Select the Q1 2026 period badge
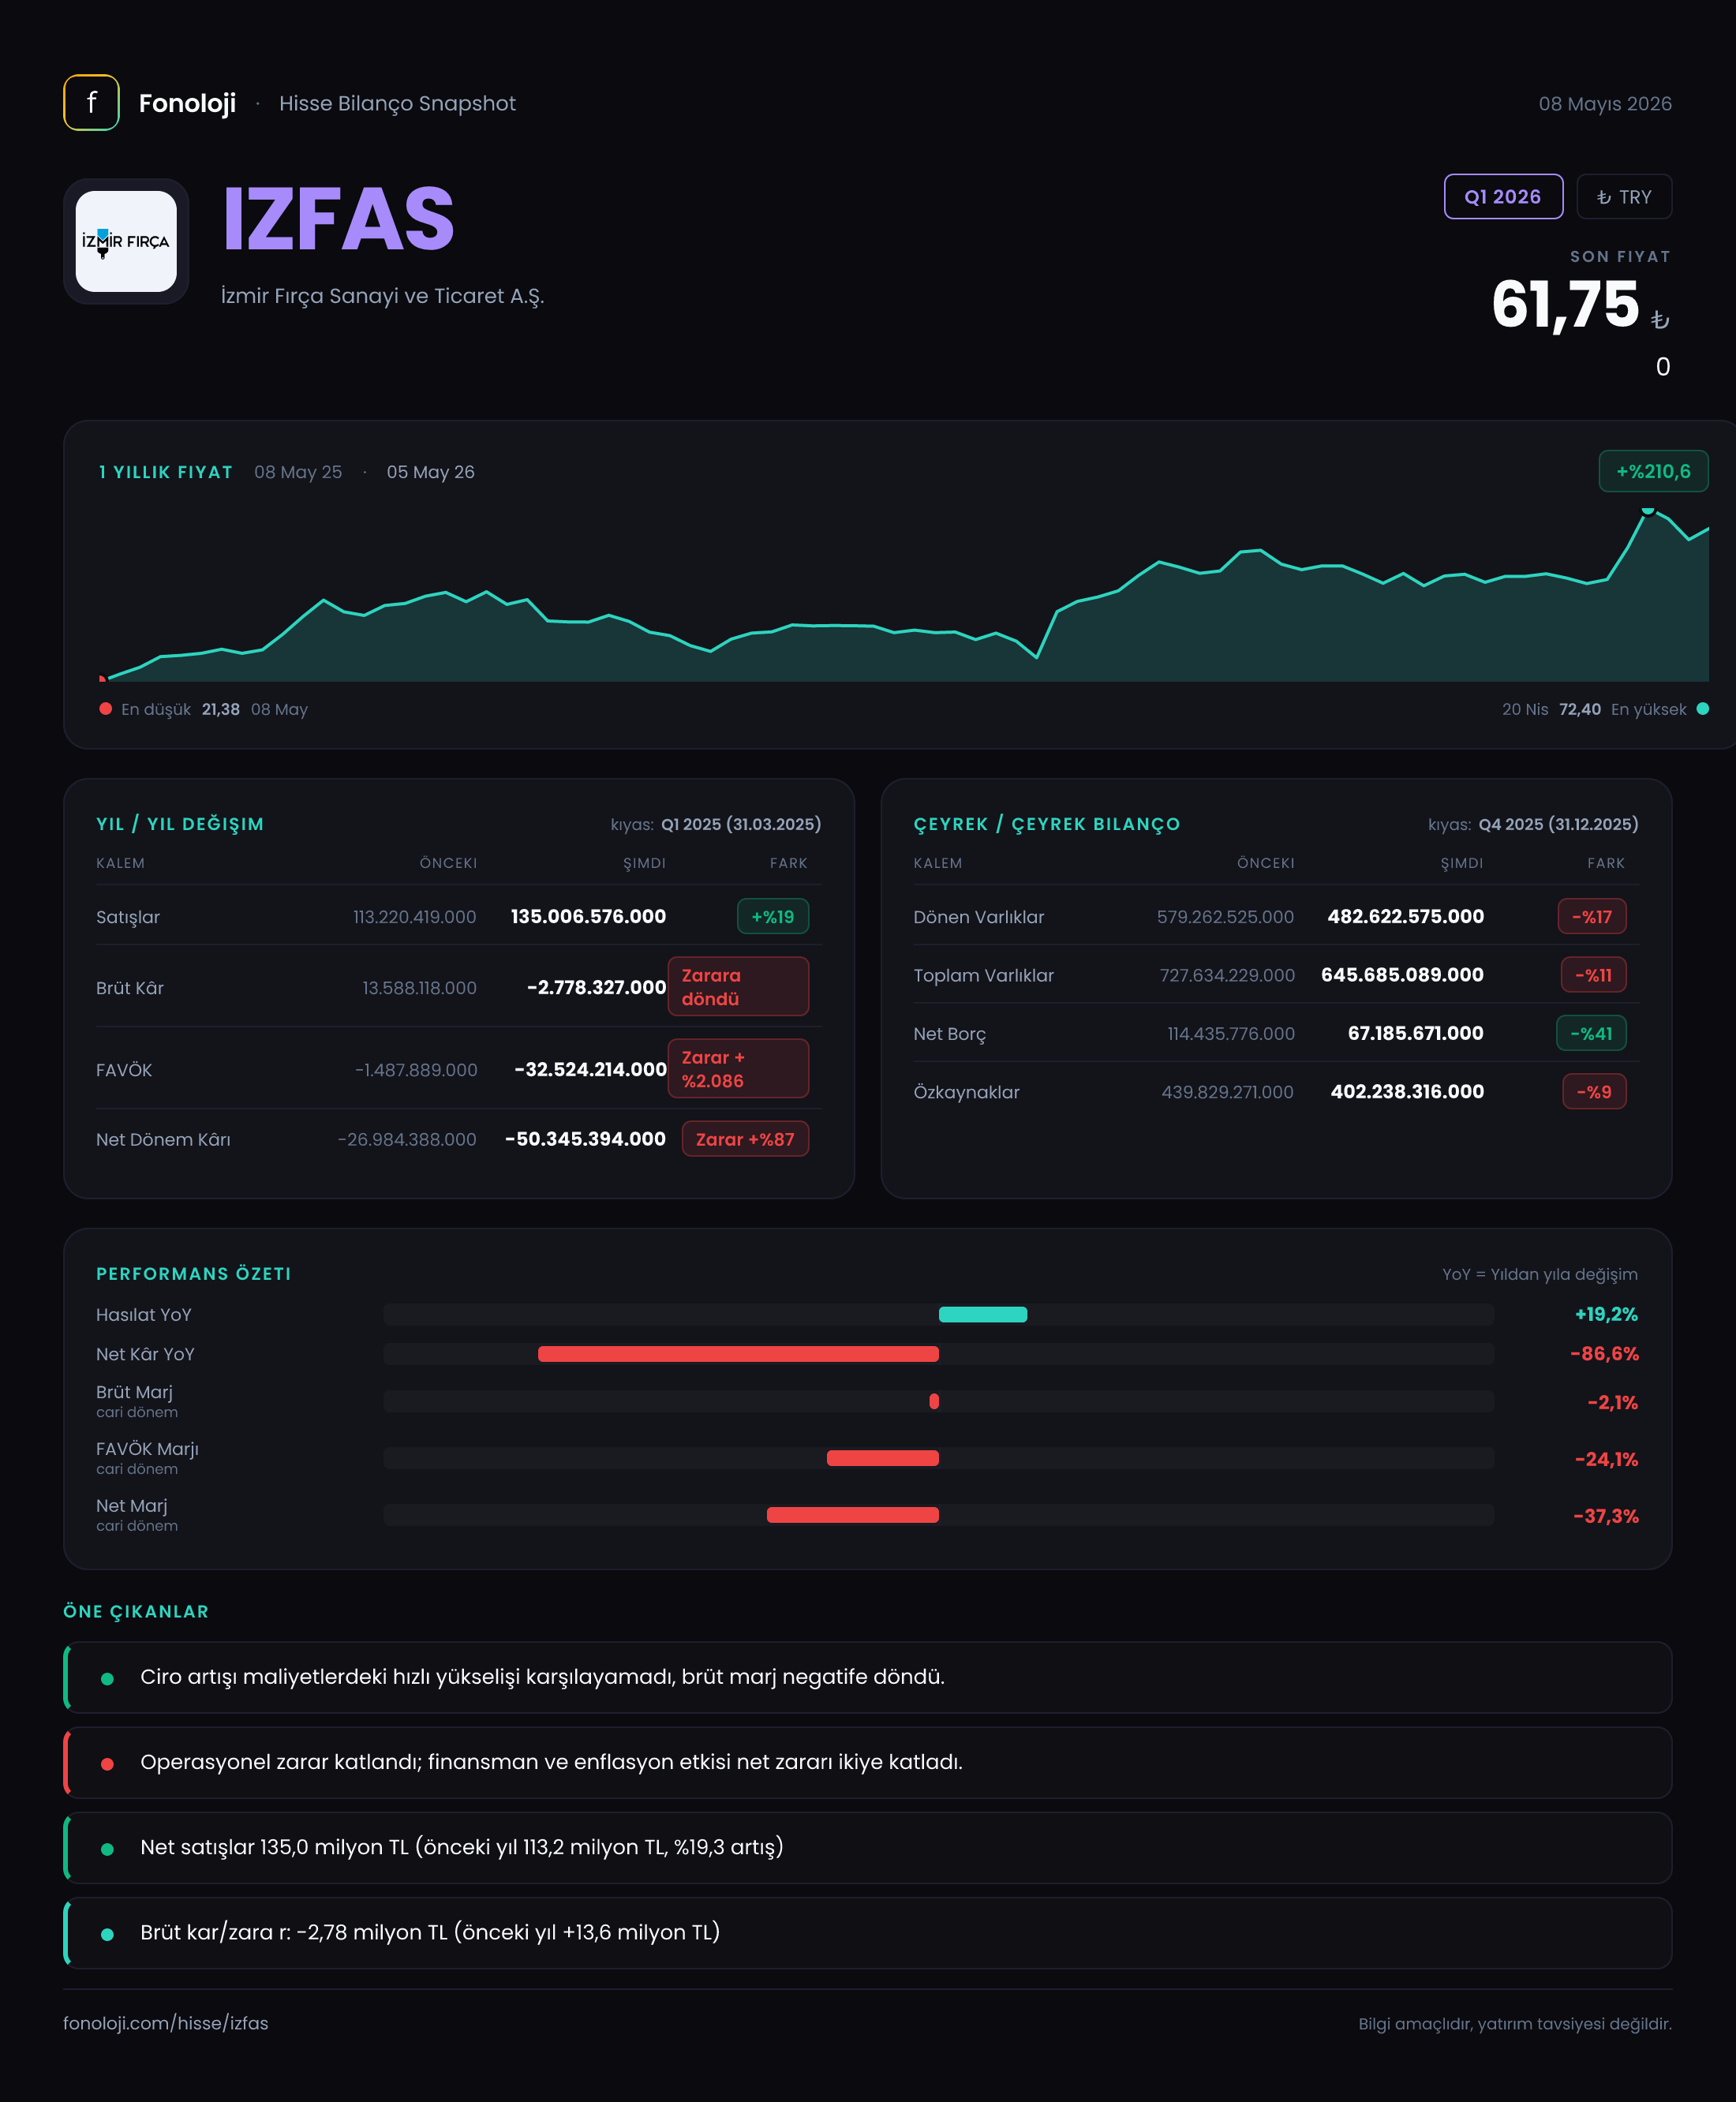The width and height of the screenshot is (1736, 2102). click(x=1503, y=196)
